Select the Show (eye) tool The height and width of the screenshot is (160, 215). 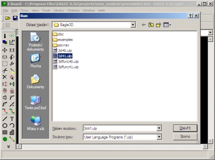12,36
